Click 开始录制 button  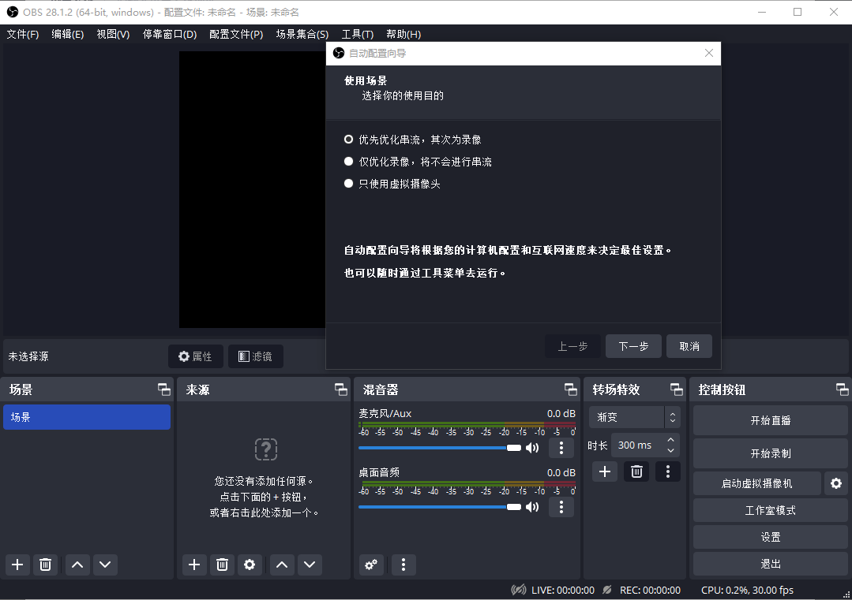click(771, 453)
